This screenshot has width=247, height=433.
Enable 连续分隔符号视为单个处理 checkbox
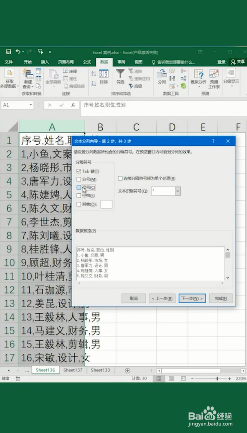(x=120, y=178)
